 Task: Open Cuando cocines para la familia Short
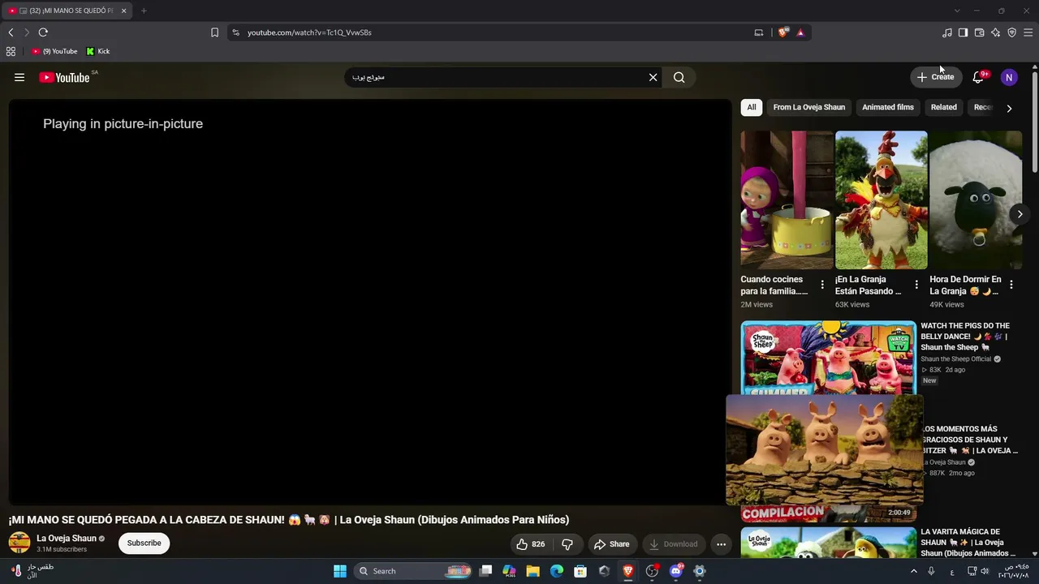coord(787,200)
